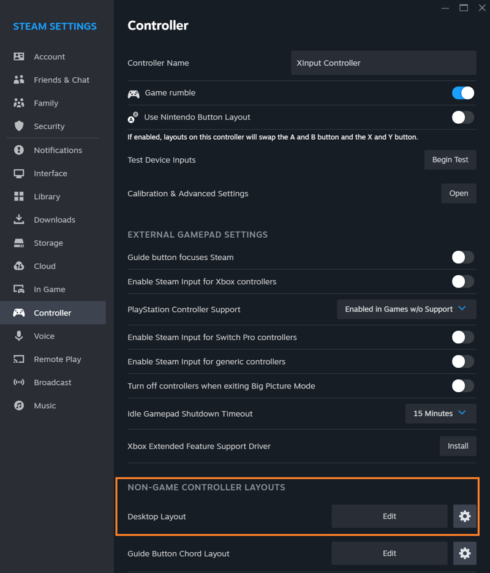The width and height of the screenshot is (490, 573).
Task: Open the Idle Gamepad Shutdown Timeout dropdown
Action: coord(441,414)
